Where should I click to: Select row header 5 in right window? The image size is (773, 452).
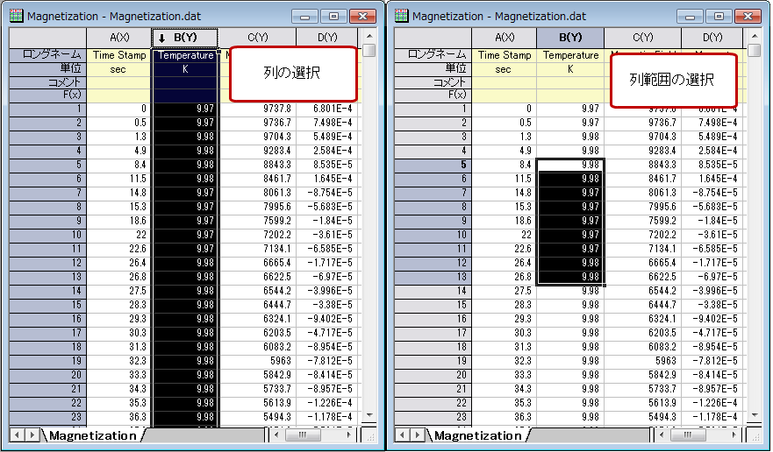433,165
